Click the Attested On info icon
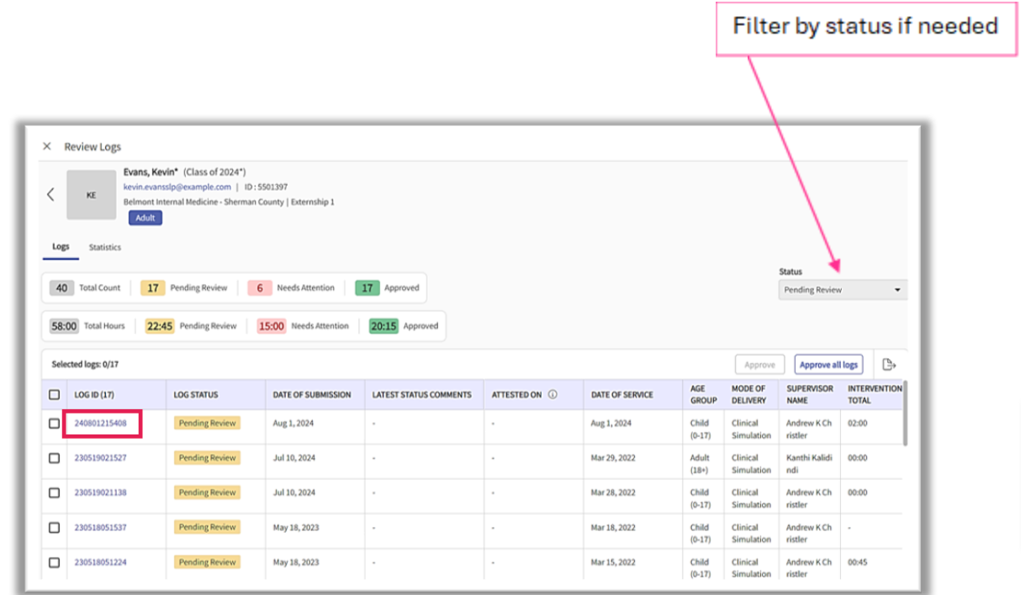 pos(553,394)
